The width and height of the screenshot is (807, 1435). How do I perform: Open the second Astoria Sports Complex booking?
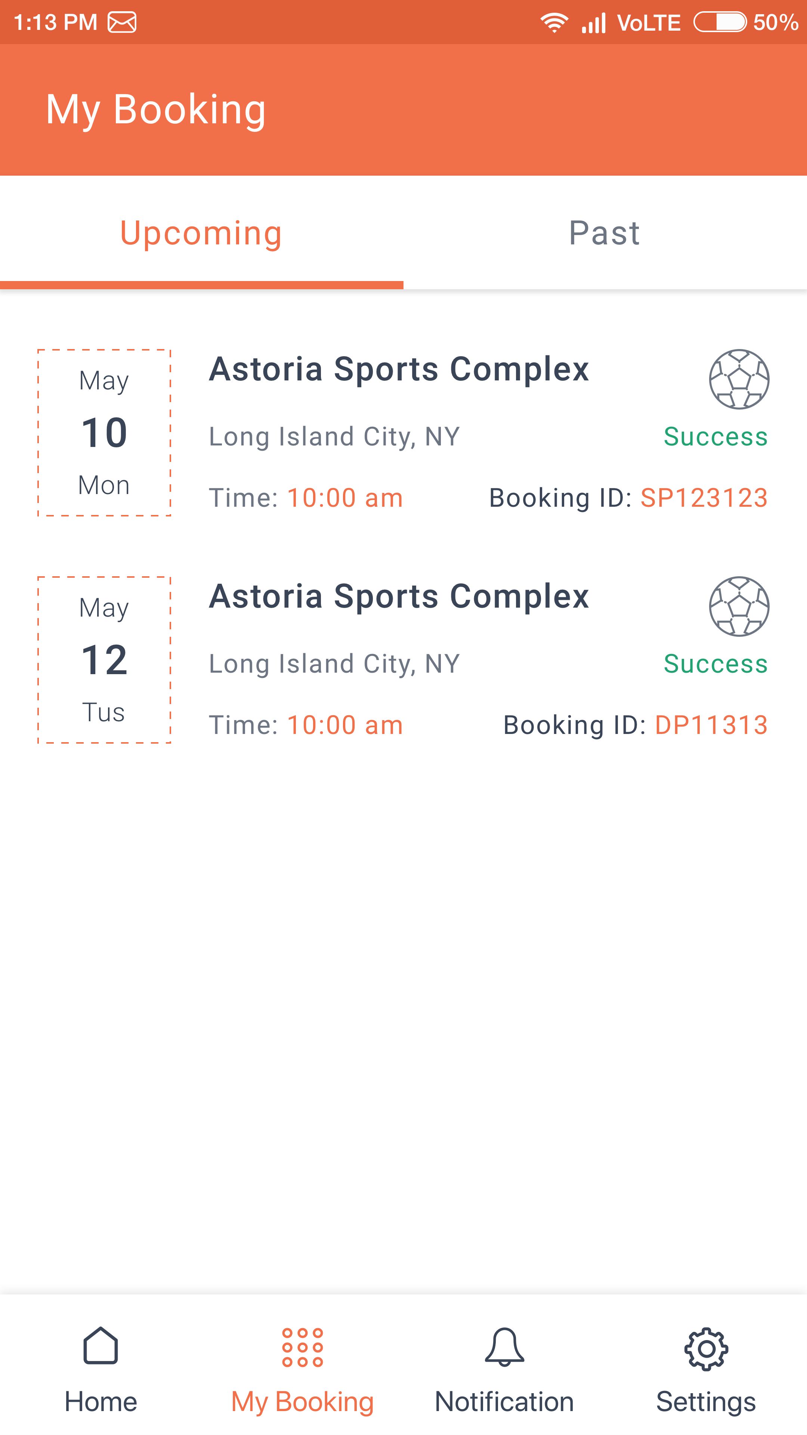[399, 597]
